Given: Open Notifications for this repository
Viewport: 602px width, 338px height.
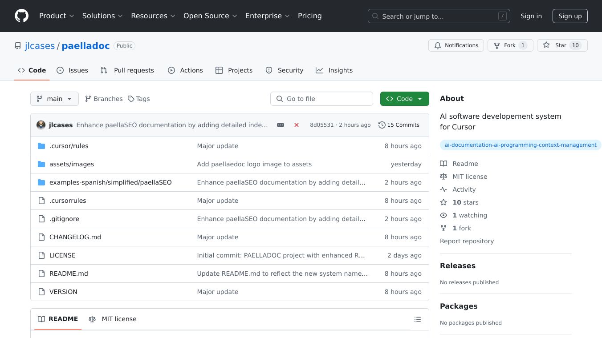Looking at the screenshot, I should pyautogui.click(x=456, y=45).
